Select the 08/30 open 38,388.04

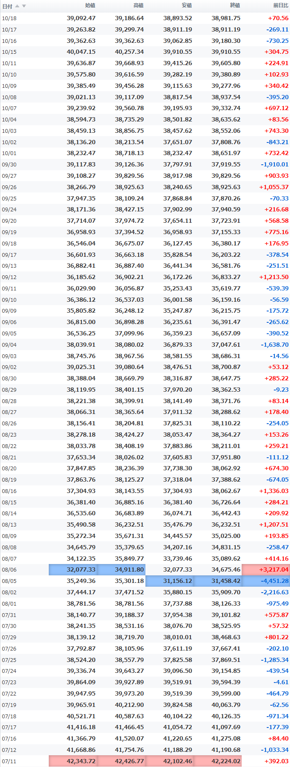point(81,378)
